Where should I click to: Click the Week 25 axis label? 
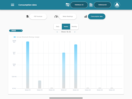coord(112,90)
